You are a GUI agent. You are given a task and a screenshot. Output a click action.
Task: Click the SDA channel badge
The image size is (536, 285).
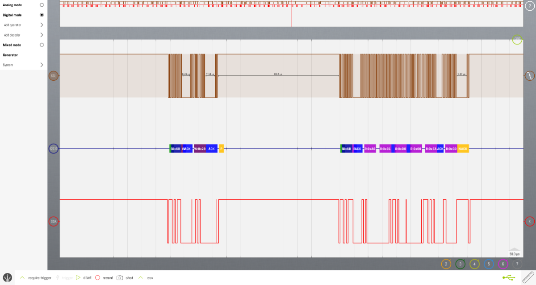pos(54,220)
